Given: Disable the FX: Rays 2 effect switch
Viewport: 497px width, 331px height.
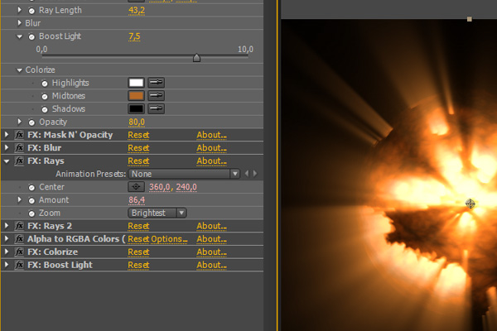Looking at the screenshot, I should pyautogui.click(x=19, y=226).
